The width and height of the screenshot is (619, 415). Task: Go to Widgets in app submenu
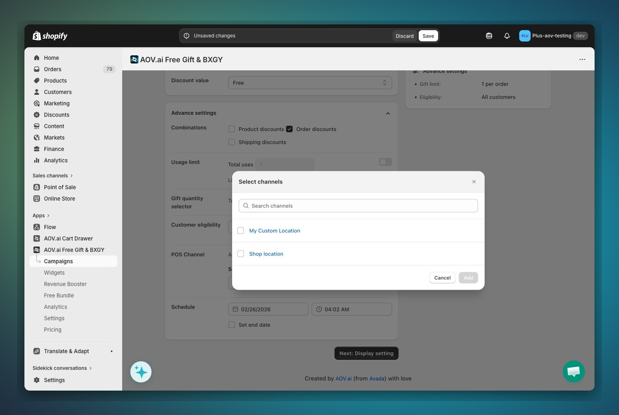point(54,273)
